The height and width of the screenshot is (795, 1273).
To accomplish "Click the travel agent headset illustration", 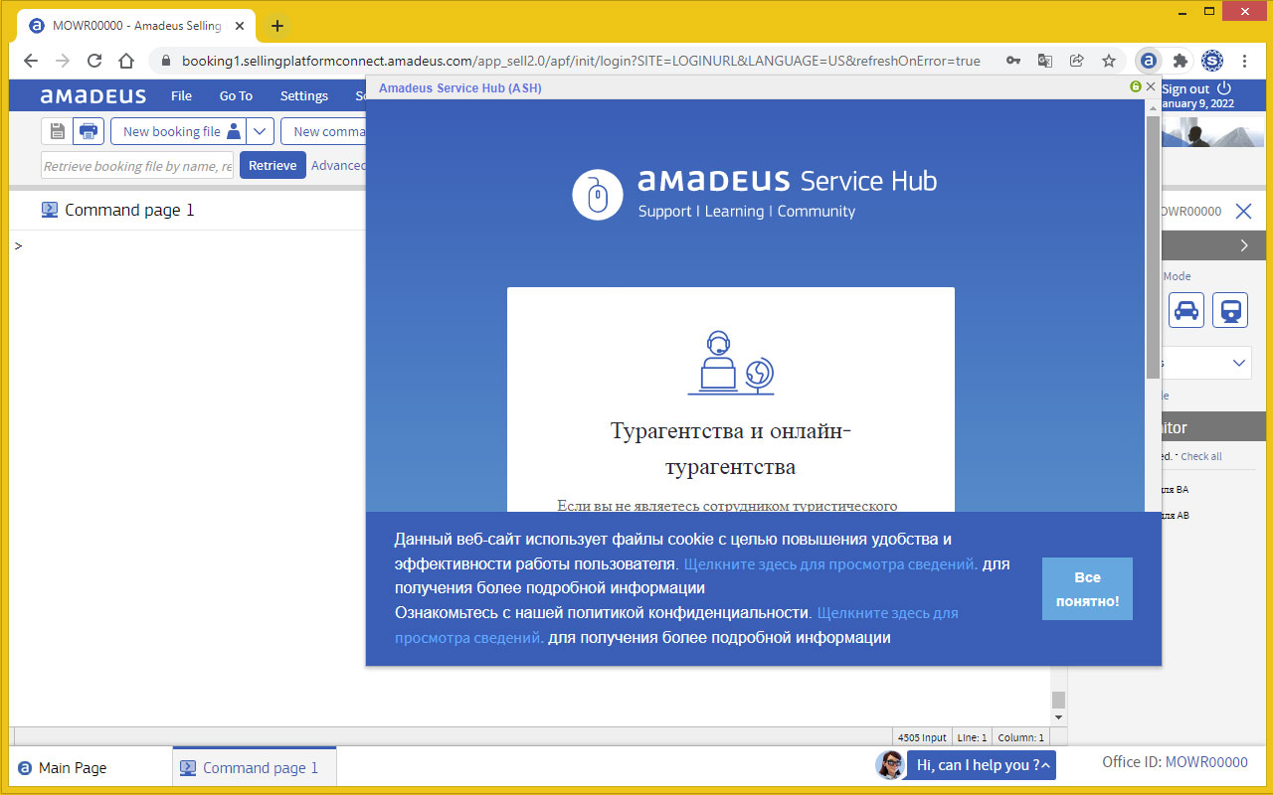I will [x=730, y=363].
